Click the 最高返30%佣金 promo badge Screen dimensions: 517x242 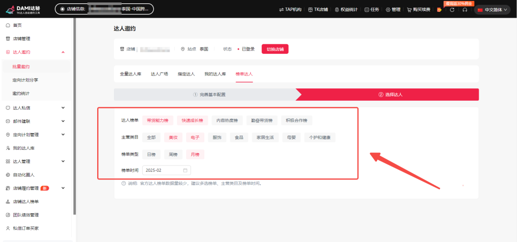(x=459, y=4)
